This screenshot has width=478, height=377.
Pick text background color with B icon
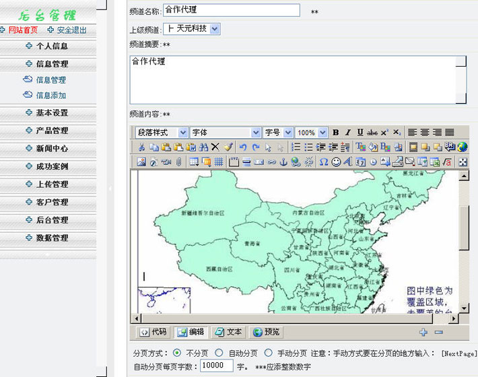pos(385,147)
